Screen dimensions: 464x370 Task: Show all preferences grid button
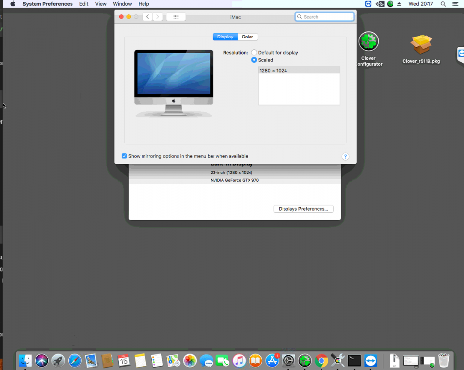click(176, 17)
